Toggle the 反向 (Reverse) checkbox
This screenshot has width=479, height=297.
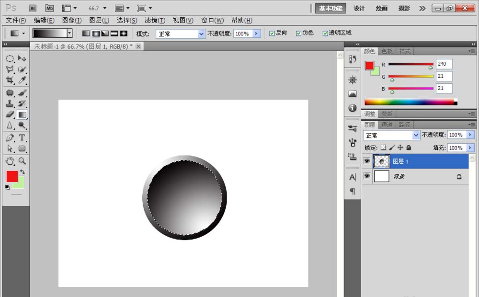272,33
